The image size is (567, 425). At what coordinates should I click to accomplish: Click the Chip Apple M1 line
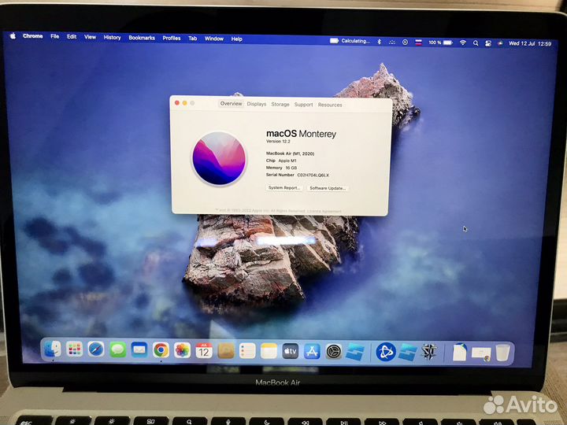tap(281, 161)
